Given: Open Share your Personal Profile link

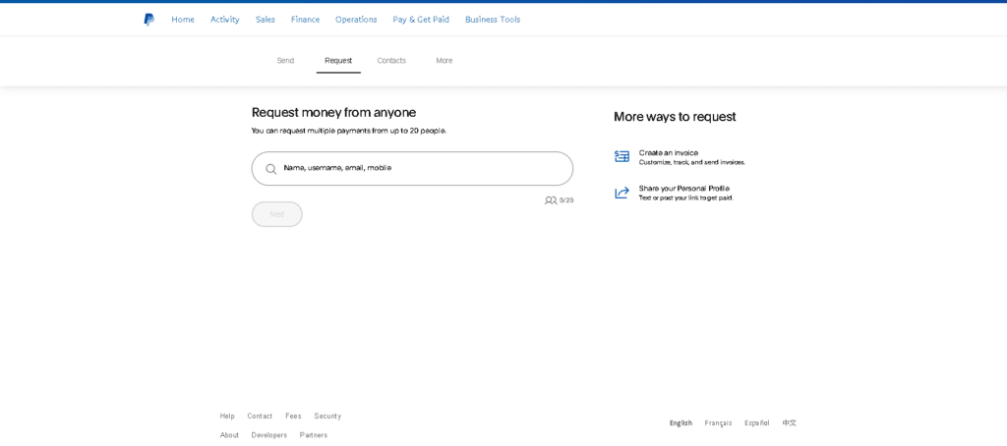Looking at the screenshot, I should click(684, 188).
